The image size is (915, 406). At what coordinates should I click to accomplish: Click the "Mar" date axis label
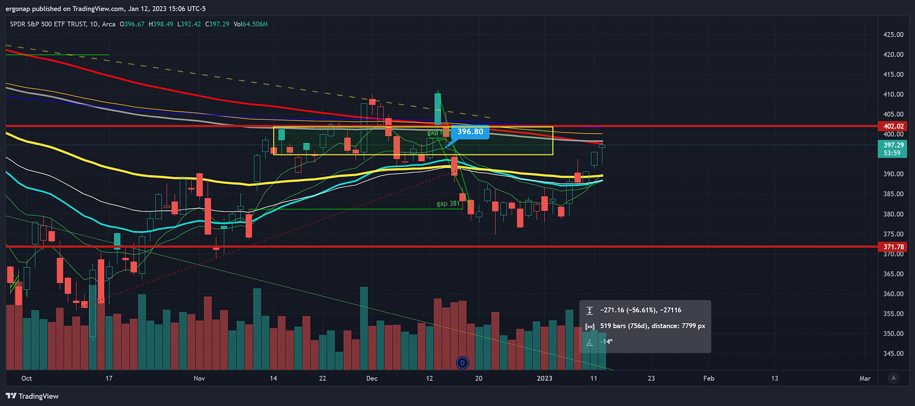[865, 378]
